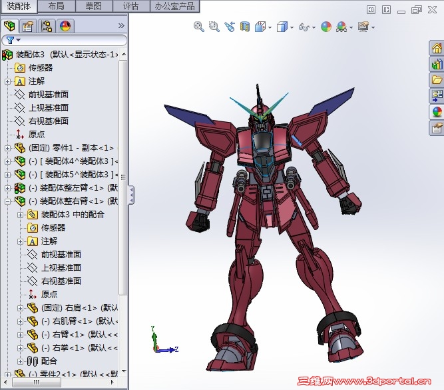This screenshot has width=444, height=390.
Task: Collapse the feature tree panel splitter handle
Action: [x=131, y=195]
